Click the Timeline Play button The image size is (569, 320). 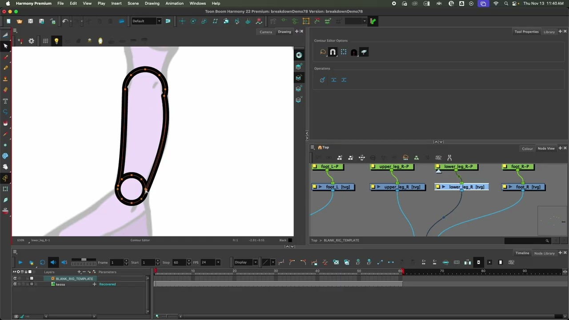(20, 262)
